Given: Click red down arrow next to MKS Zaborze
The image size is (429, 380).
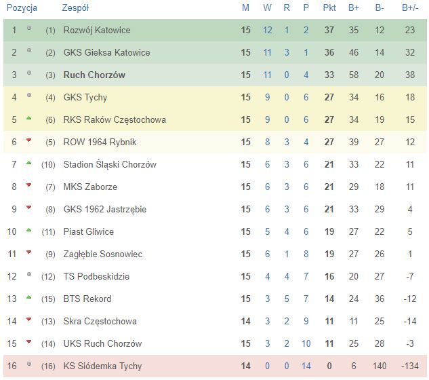Looking at the screenshot, I should pos(28,185).
